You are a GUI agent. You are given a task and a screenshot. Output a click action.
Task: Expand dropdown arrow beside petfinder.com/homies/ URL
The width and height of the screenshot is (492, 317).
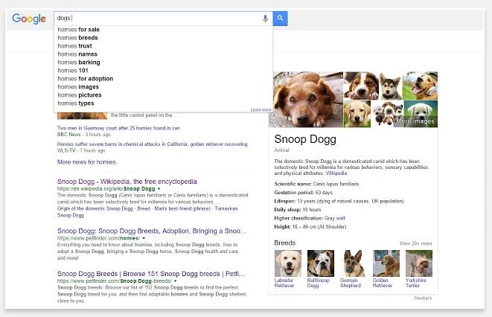pos(144,238)
